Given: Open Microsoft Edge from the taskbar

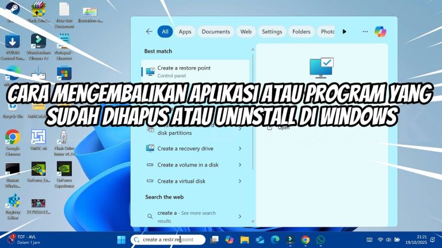Looking at the screenshot, I should point(275,240).
